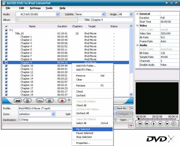Open the File menu
The width and height of the screenshot is (180, 146).
click(x=8, y=8)
